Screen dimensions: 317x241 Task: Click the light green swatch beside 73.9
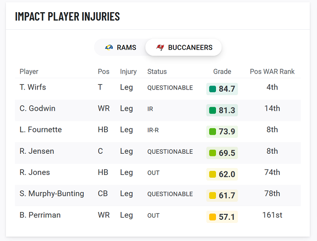point(212,132)
